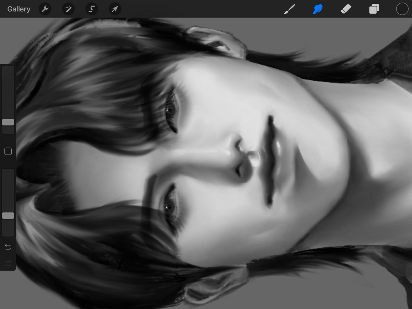Return to the Gallery
Image resolution: width=412 pixels, height=309 pixels.
click(19, 9)
